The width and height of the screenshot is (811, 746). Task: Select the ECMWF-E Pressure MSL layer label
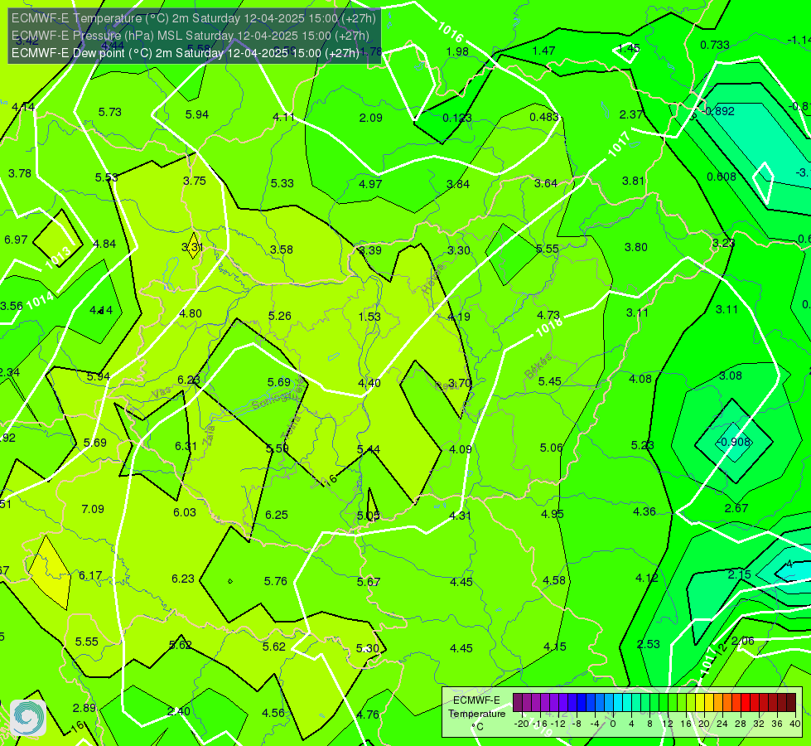pos(191,36)
